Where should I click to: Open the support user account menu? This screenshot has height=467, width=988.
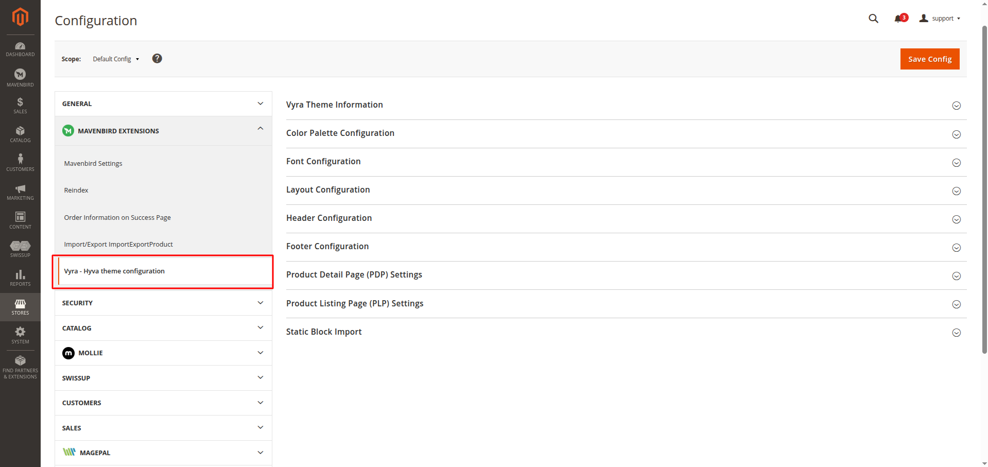940,19
